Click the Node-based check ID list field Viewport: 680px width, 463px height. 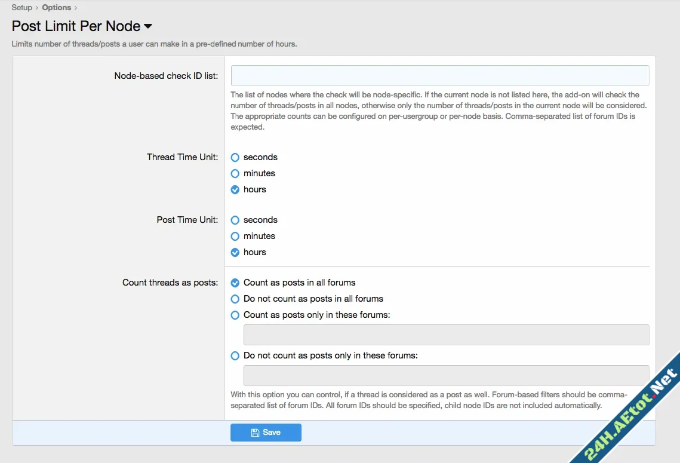click(439, 75)
